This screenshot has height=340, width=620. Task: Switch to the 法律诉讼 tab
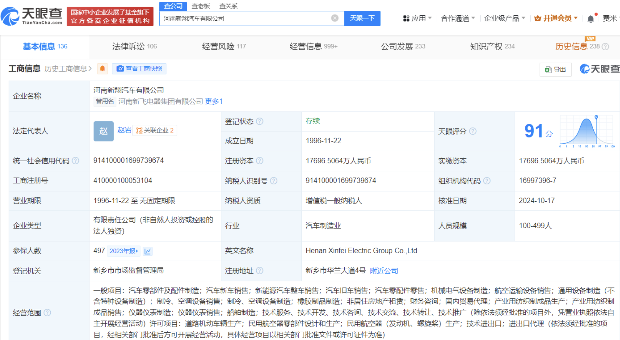[134, 46]
